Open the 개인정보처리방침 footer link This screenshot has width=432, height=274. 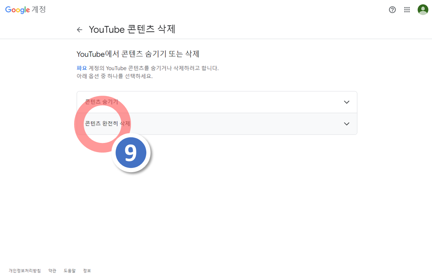(25, 271)
